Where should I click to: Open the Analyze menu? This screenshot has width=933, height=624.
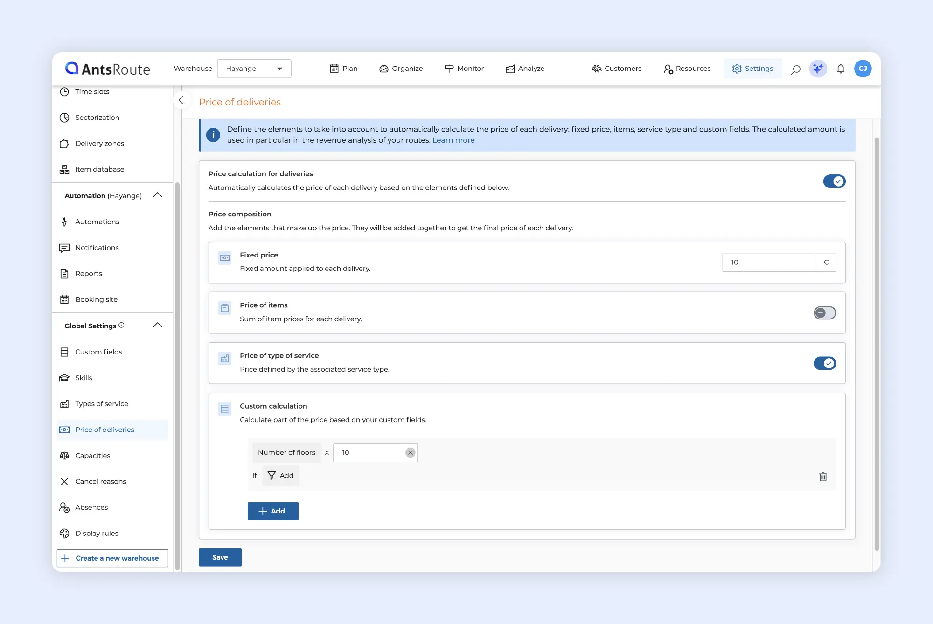[525, 69]
